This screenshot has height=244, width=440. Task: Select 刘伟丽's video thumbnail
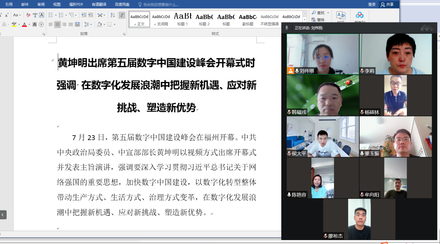(322, 54)
